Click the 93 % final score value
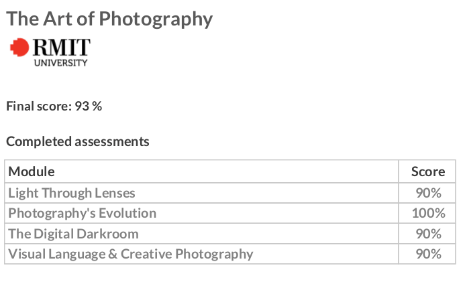This screenshot has height=282, width=465. pyautogui.click(x=87, y=106)
